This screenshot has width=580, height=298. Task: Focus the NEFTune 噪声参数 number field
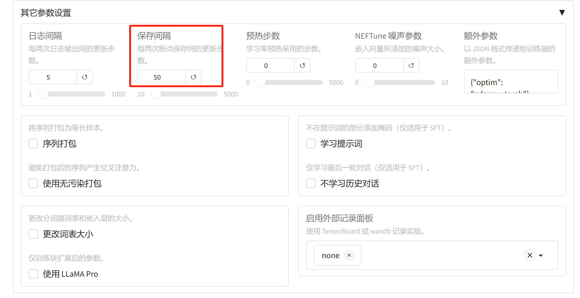pyautogui.click(x=379, y=66)
